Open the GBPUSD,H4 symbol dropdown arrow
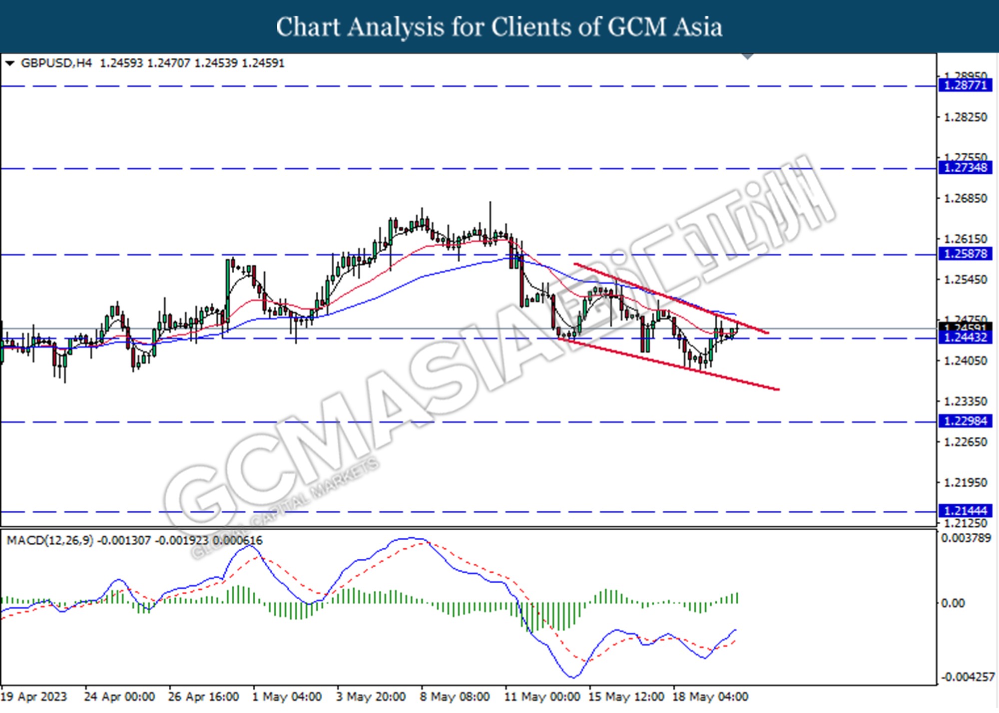The image size is (999, 713). [x=9, y=63]
